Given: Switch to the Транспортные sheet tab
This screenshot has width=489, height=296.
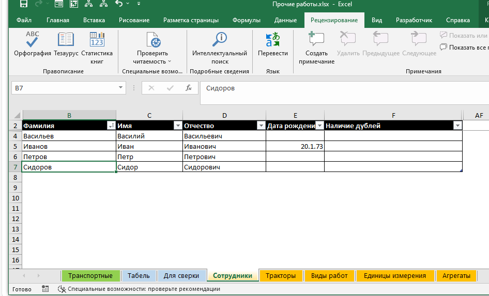Looking at the screenshot, I should [x=90, y=275].
